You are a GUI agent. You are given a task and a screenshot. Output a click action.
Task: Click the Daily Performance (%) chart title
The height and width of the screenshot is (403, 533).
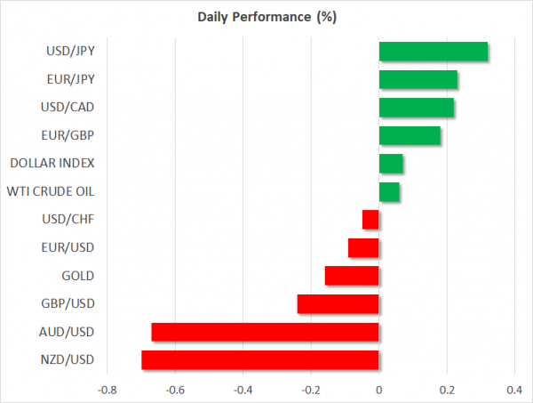point(266,17)
